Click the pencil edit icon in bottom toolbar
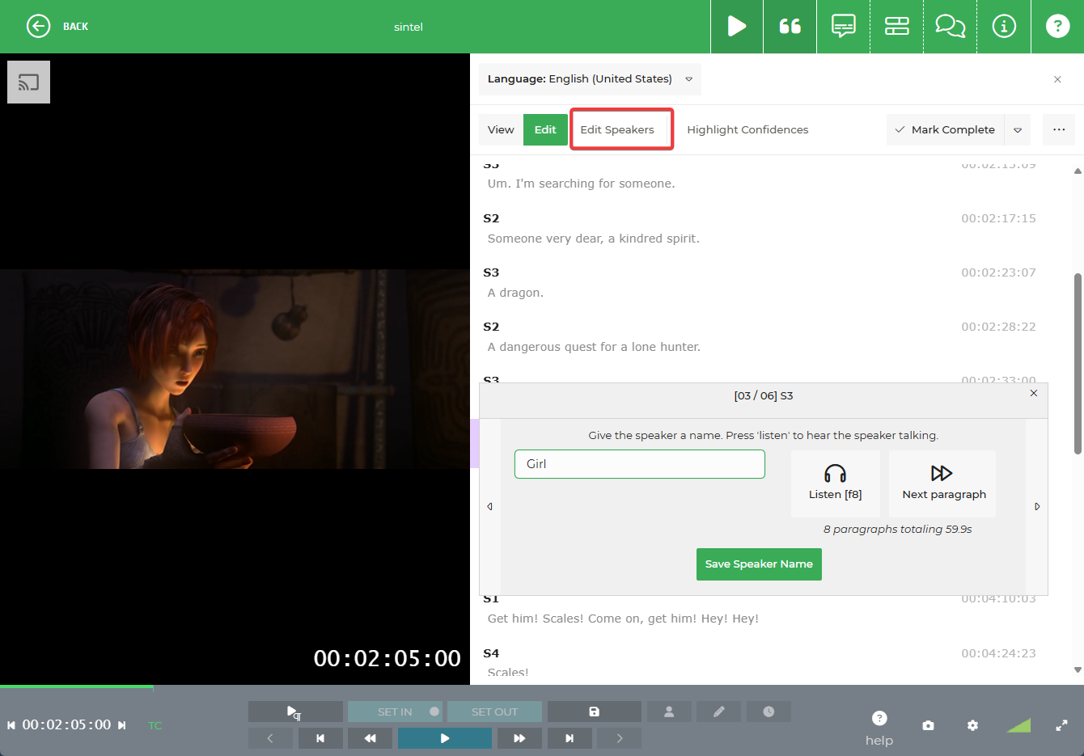 718,712
